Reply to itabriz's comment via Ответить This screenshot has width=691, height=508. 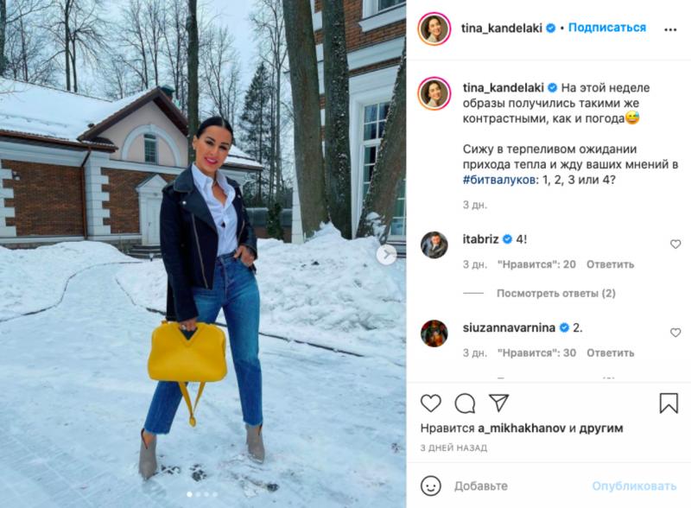(x=610, y=264)
